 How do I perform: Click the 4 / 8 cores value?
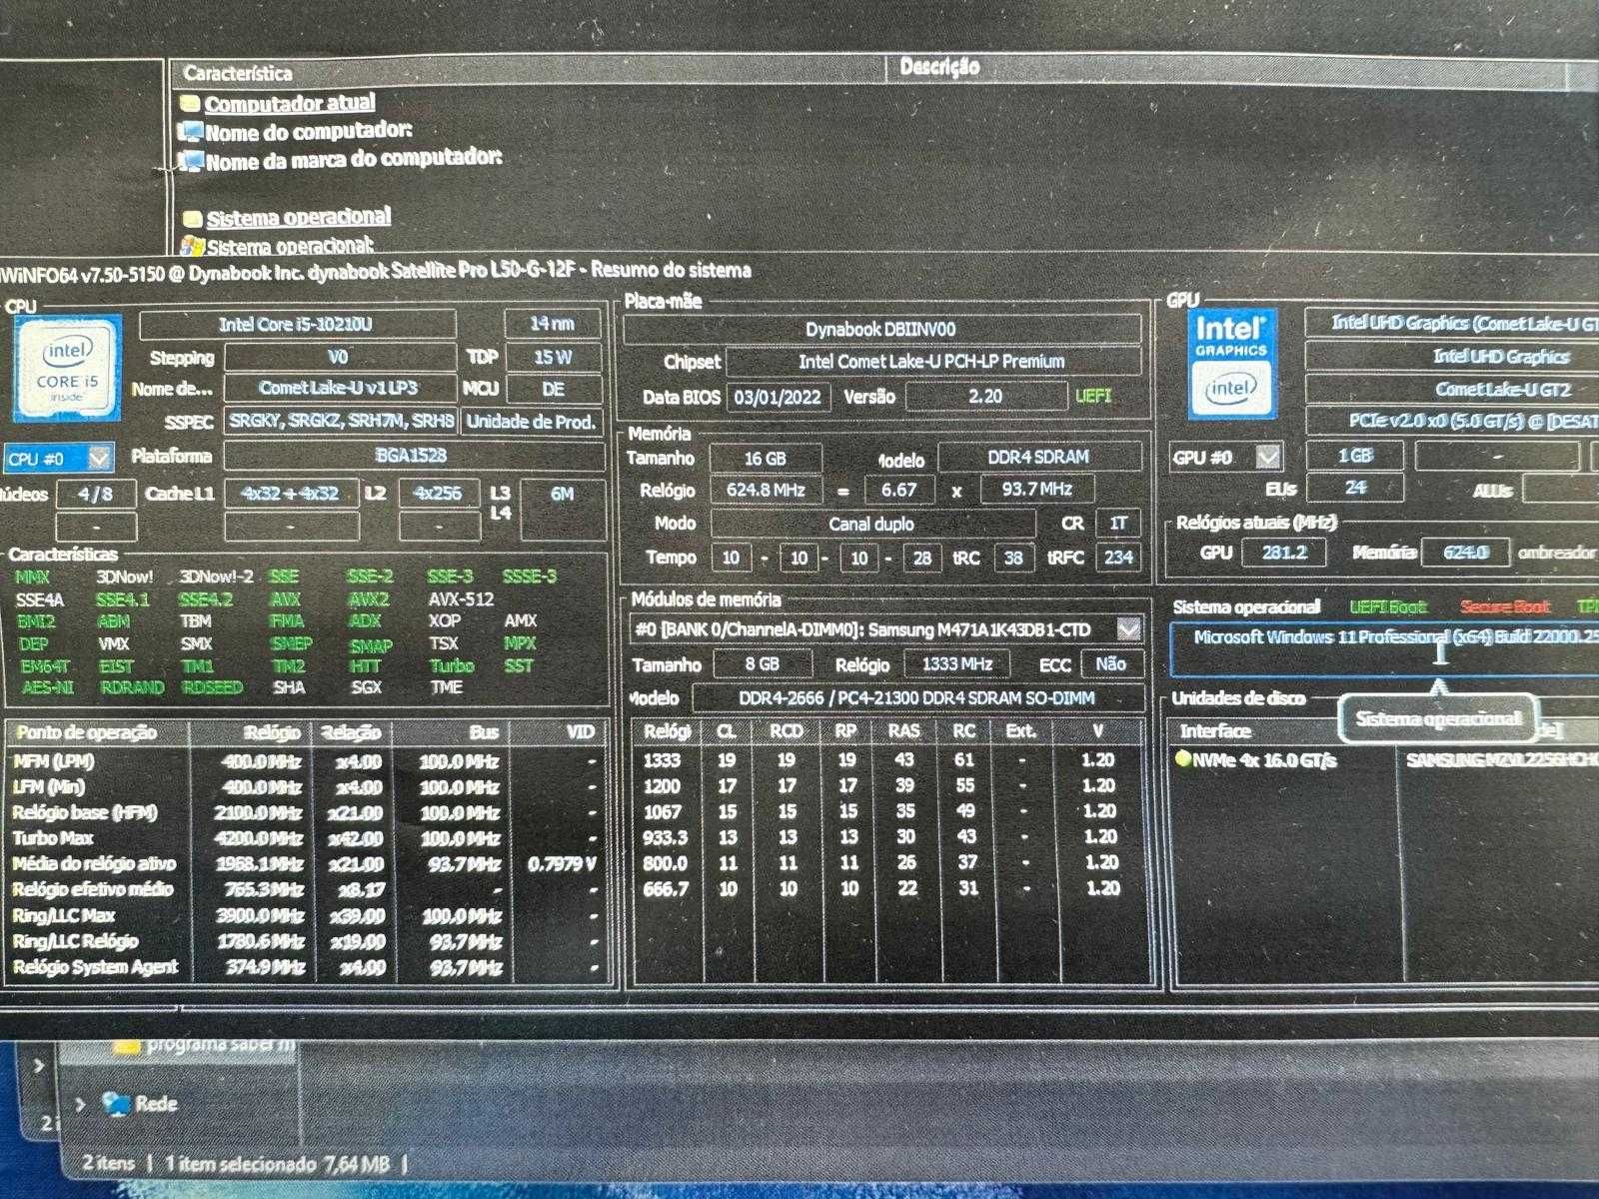96,494
